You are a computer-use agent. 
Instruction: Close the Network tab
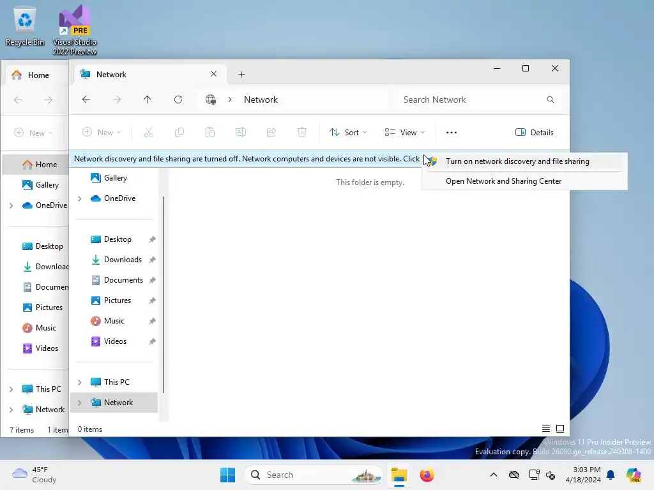[x=213, y=74]
